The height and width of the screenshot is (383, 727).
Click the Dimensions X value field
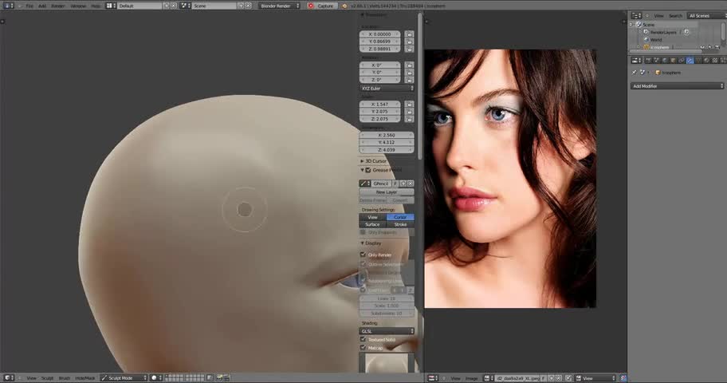[387, 135]
